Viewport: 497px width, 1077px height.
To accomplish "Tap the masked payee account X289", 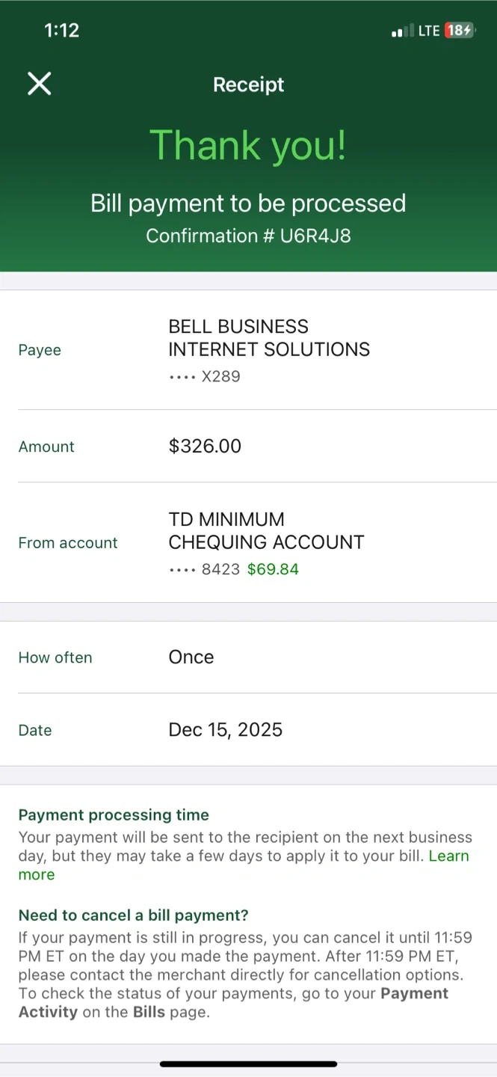I will (x=220, y=376).
